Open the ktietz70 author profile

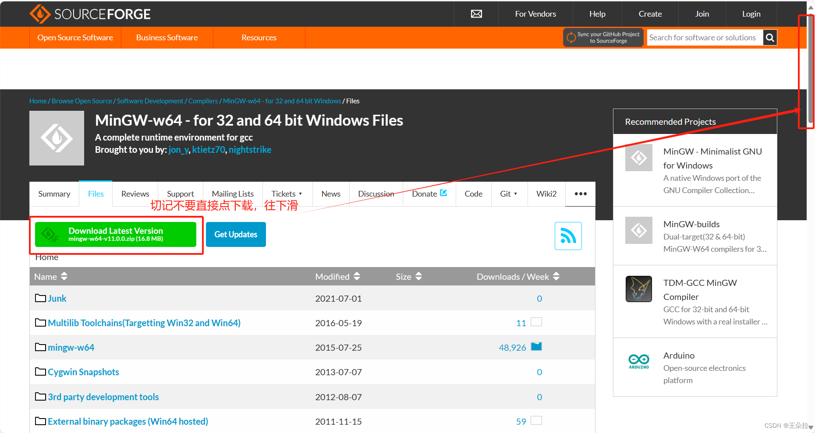209,150
